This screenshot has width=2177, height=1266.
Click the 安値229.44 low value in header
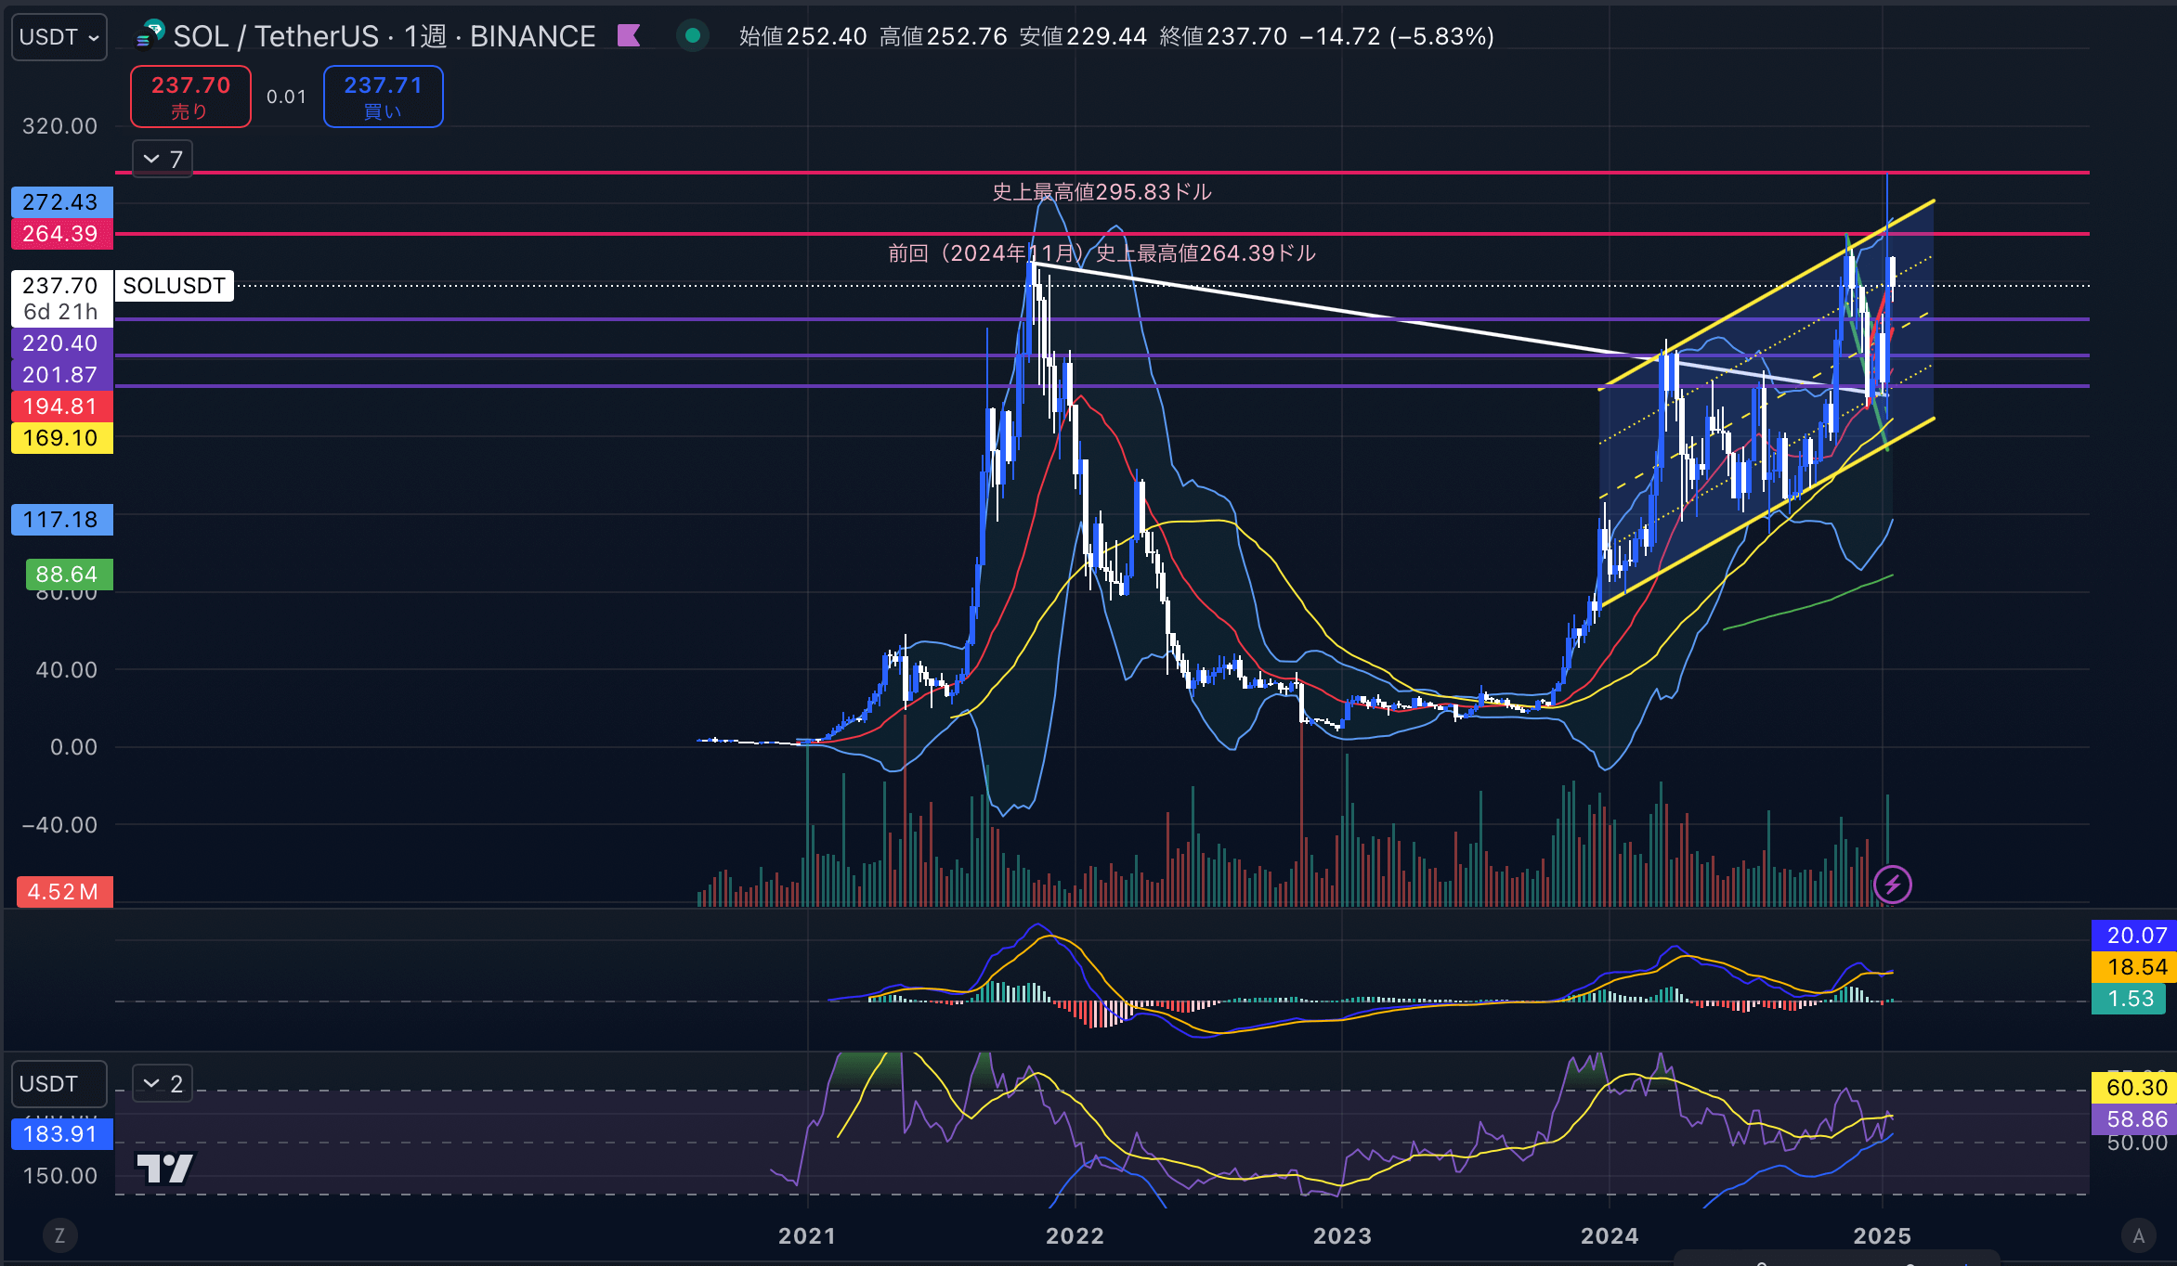tap(1083, 36)
